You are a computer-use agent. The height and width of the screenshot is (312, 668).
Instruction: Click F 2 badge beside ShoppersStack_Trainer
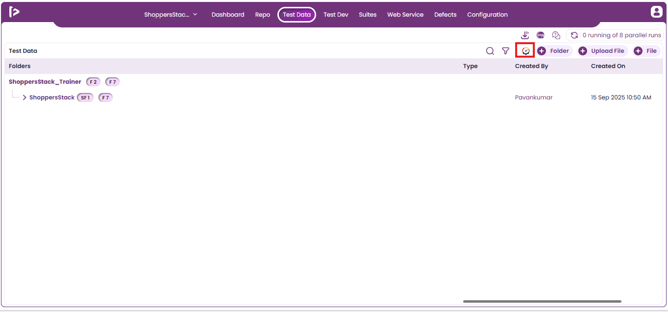point(93,82)
